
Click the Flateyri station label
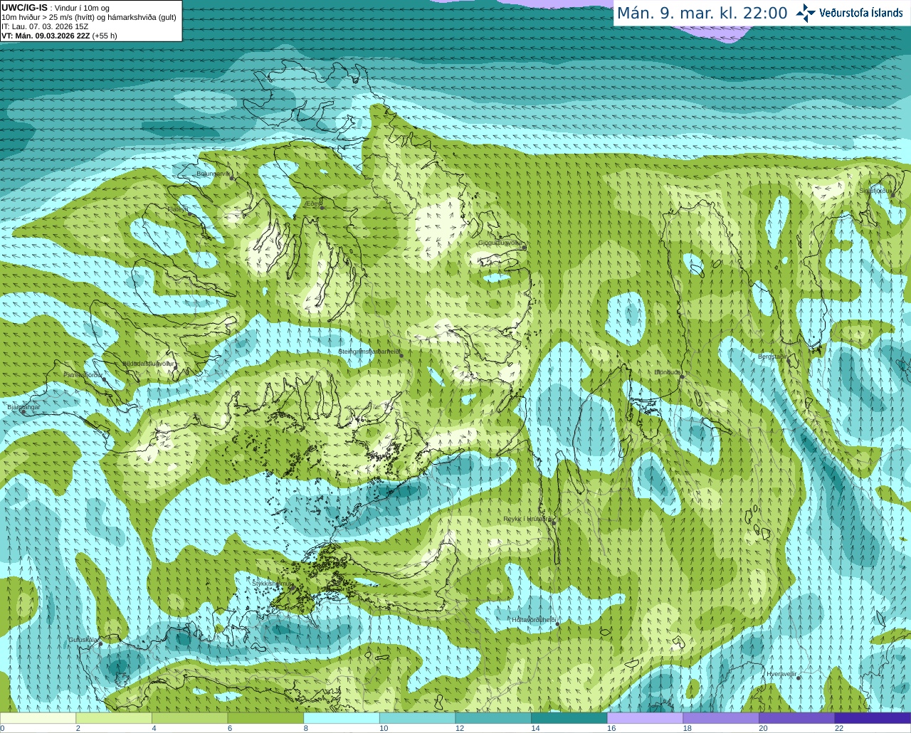178,209
